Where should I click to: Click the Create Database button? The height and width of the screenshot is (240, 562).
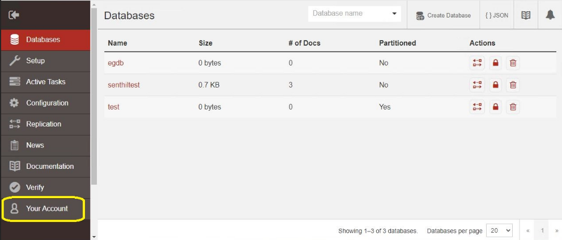[x=444, y=15]
